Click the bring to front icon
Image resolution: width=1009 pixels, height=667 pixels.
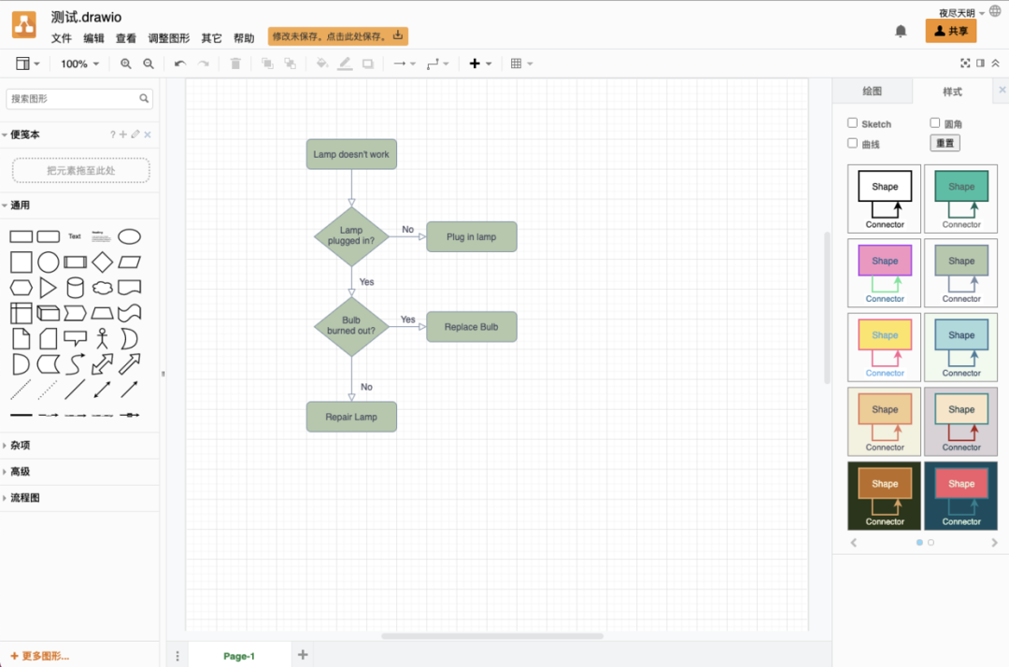pyautogui.click(x=268, y=64)
